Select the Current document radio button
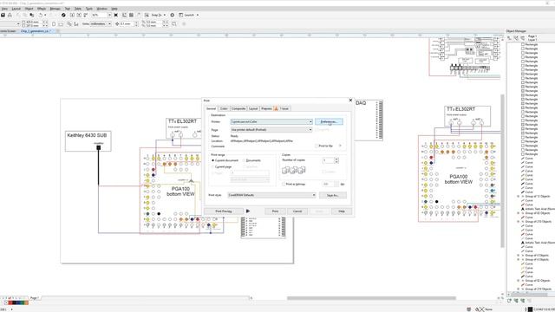The width and height of the screenshot is (555, 312). [213, 160]
